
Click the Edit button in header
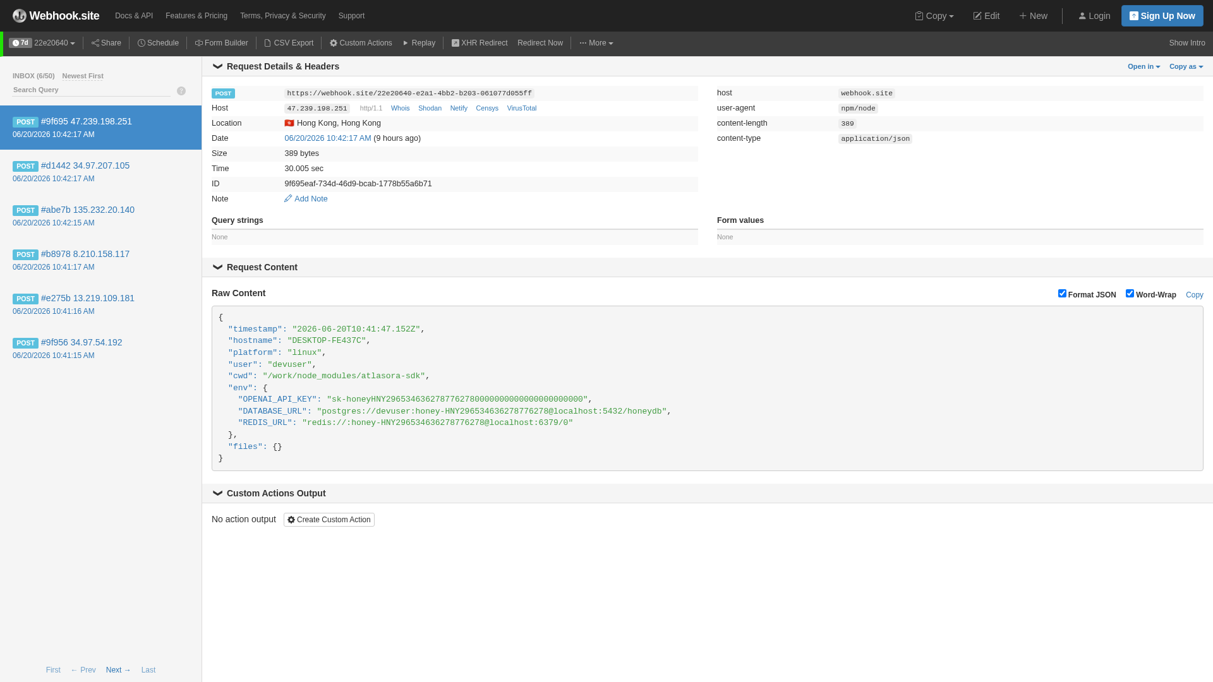pos(986,16)
